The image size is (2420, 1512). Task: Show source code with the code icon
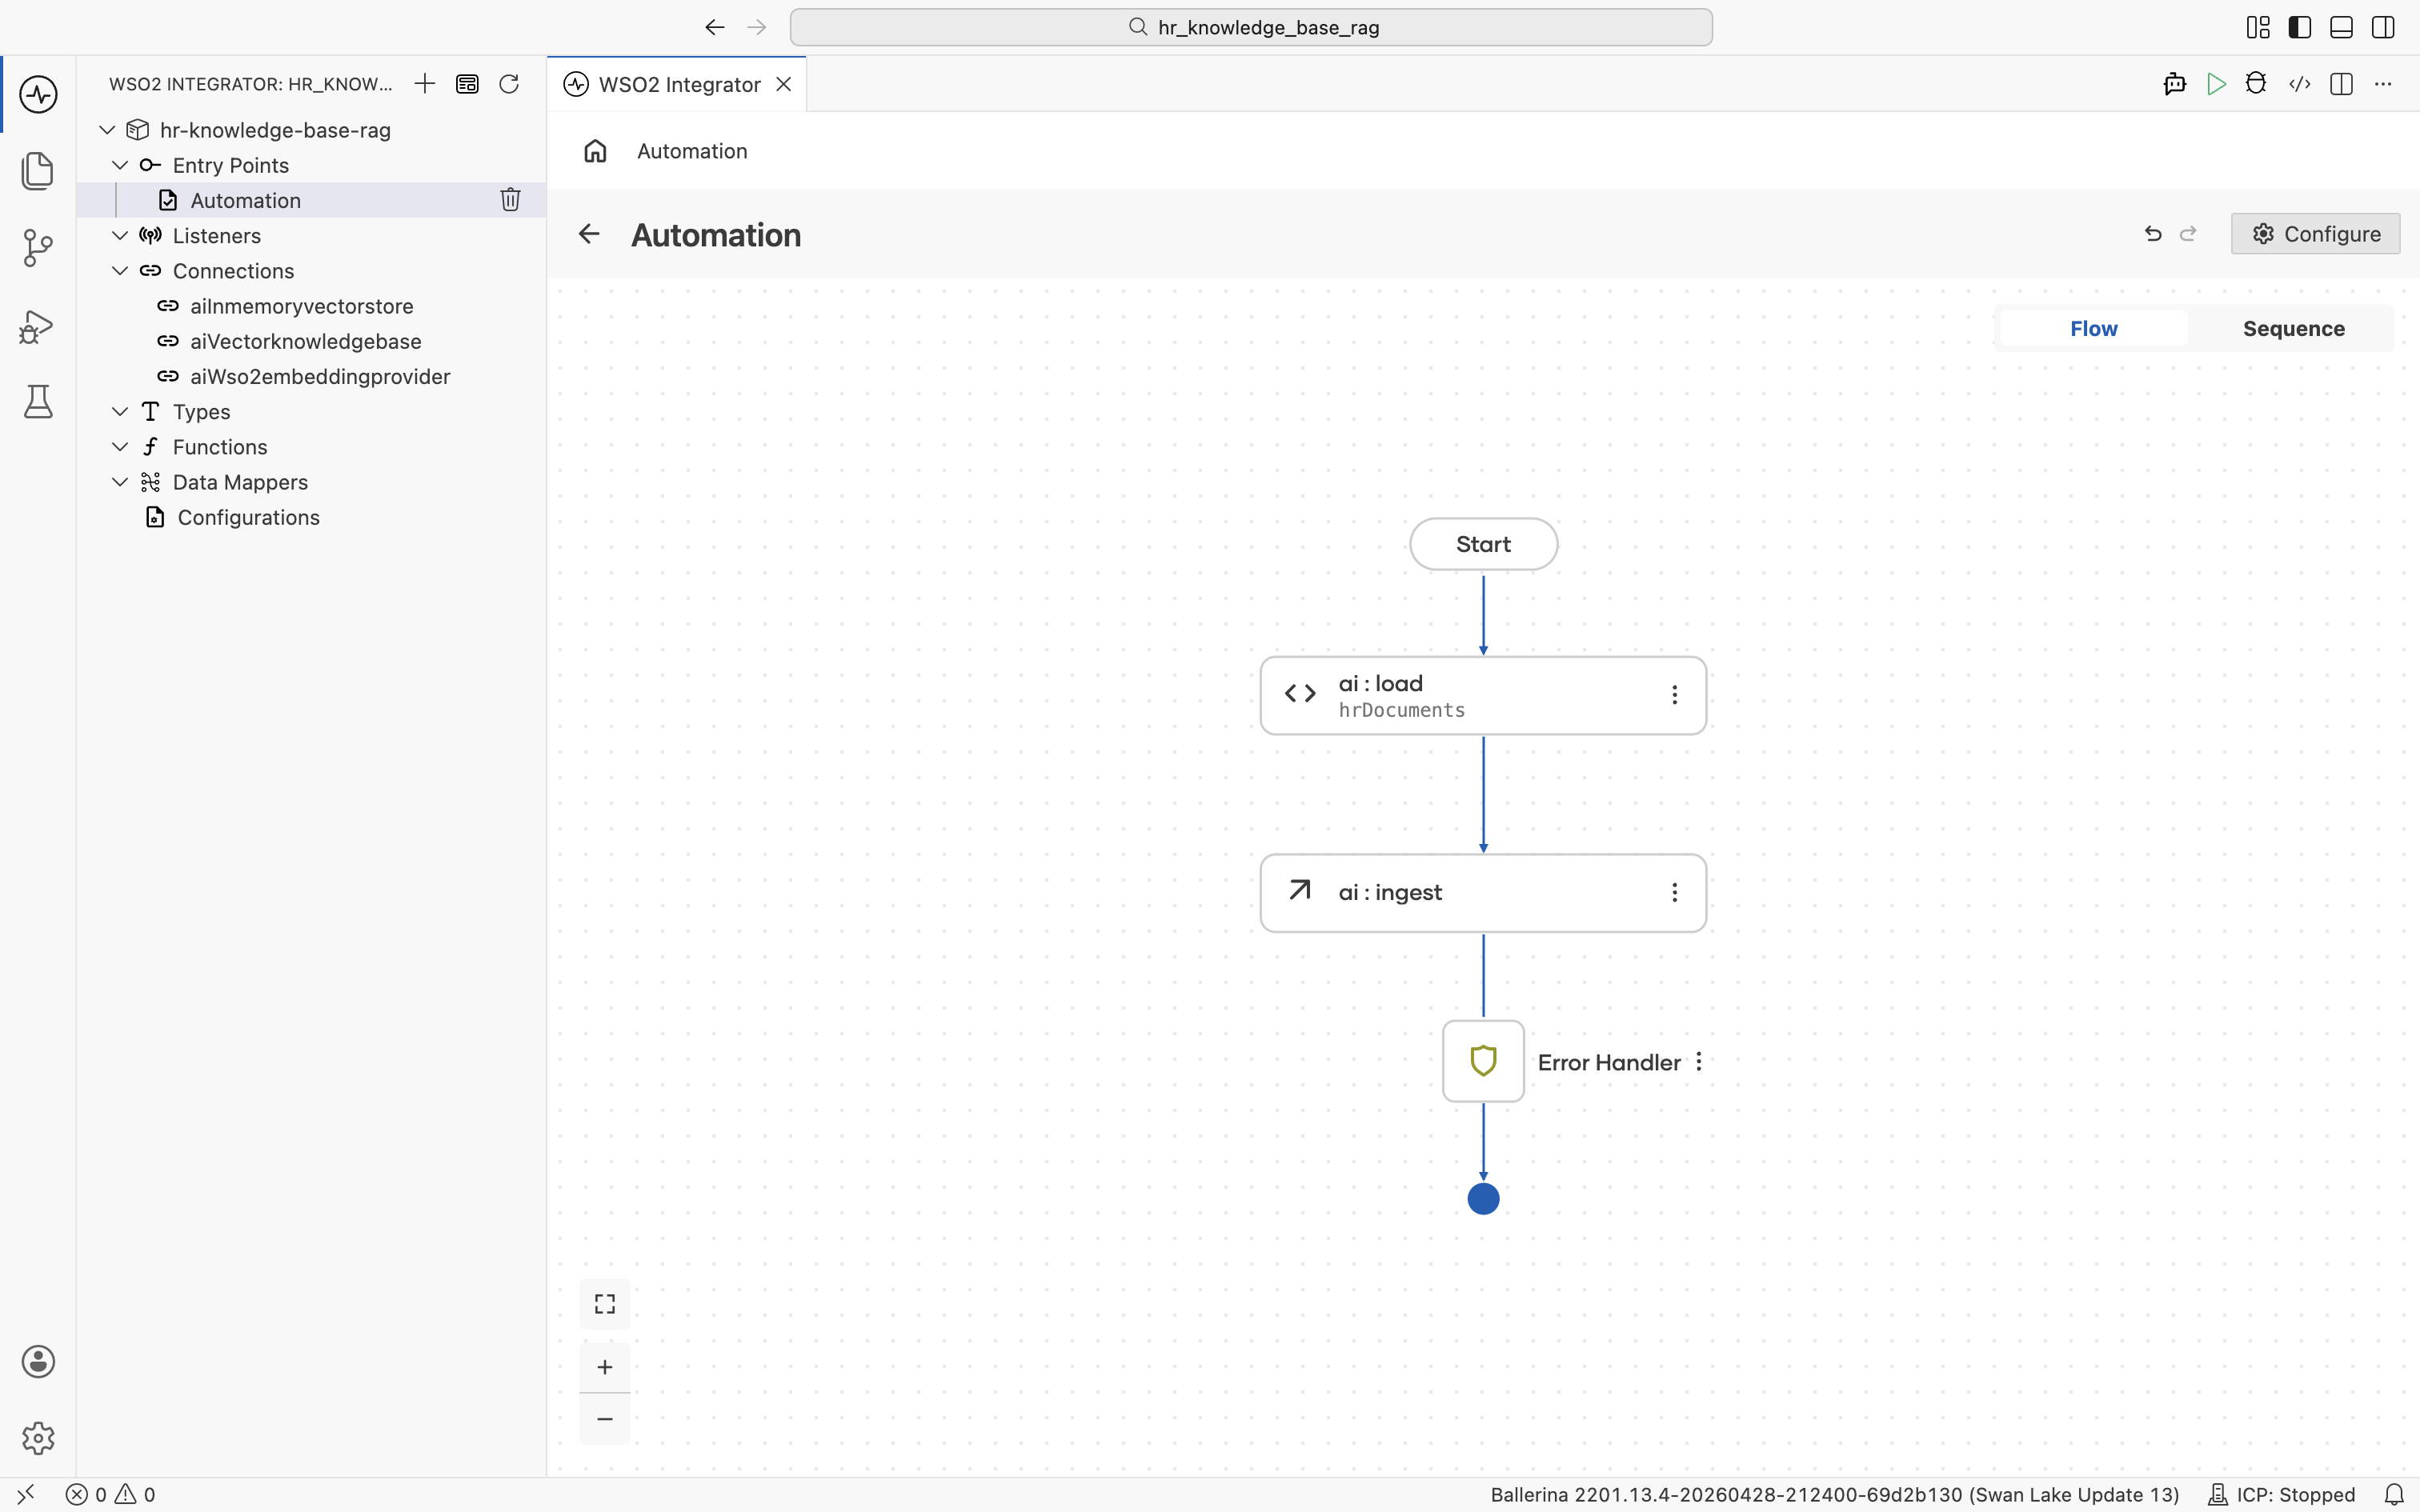tap(2300, 84)
